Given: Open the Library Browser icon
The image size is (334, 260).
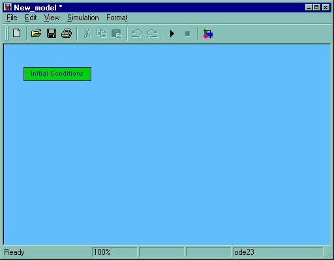Looking at the screenshot, I should pos(208,34).
